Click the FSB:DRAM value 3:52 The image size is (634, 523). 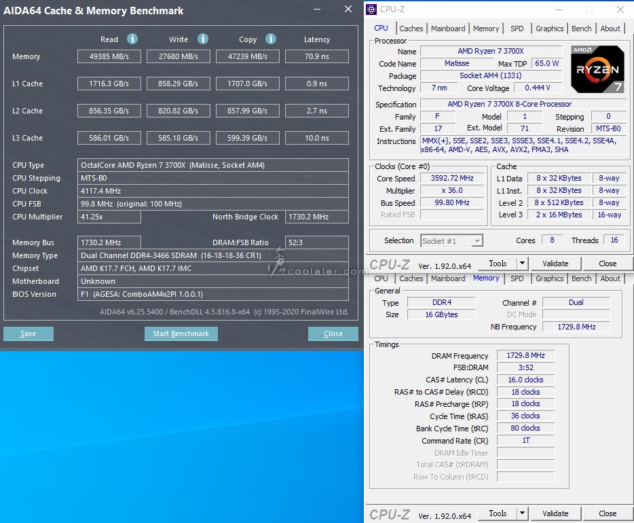(x=525, y=367)
